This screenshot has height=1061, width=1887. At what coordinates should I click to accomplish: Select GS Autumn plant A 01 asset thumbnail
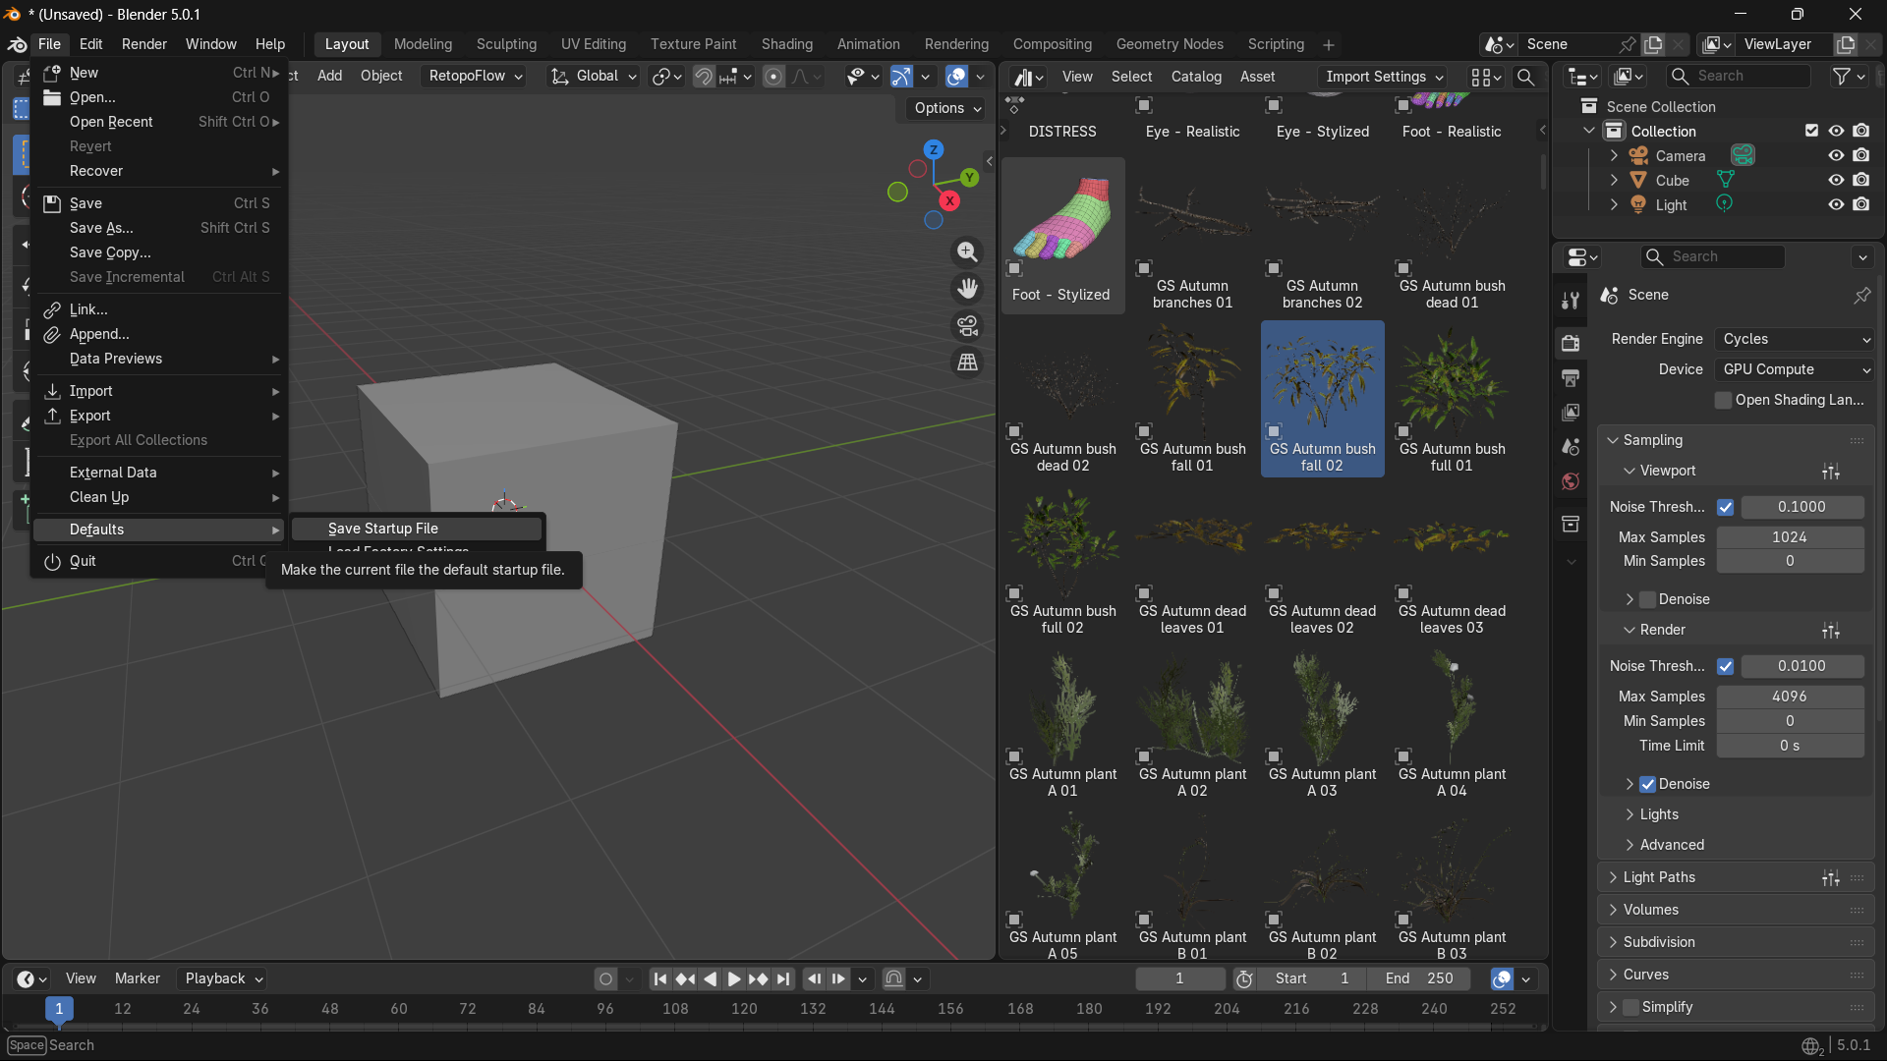[1063, 725]
